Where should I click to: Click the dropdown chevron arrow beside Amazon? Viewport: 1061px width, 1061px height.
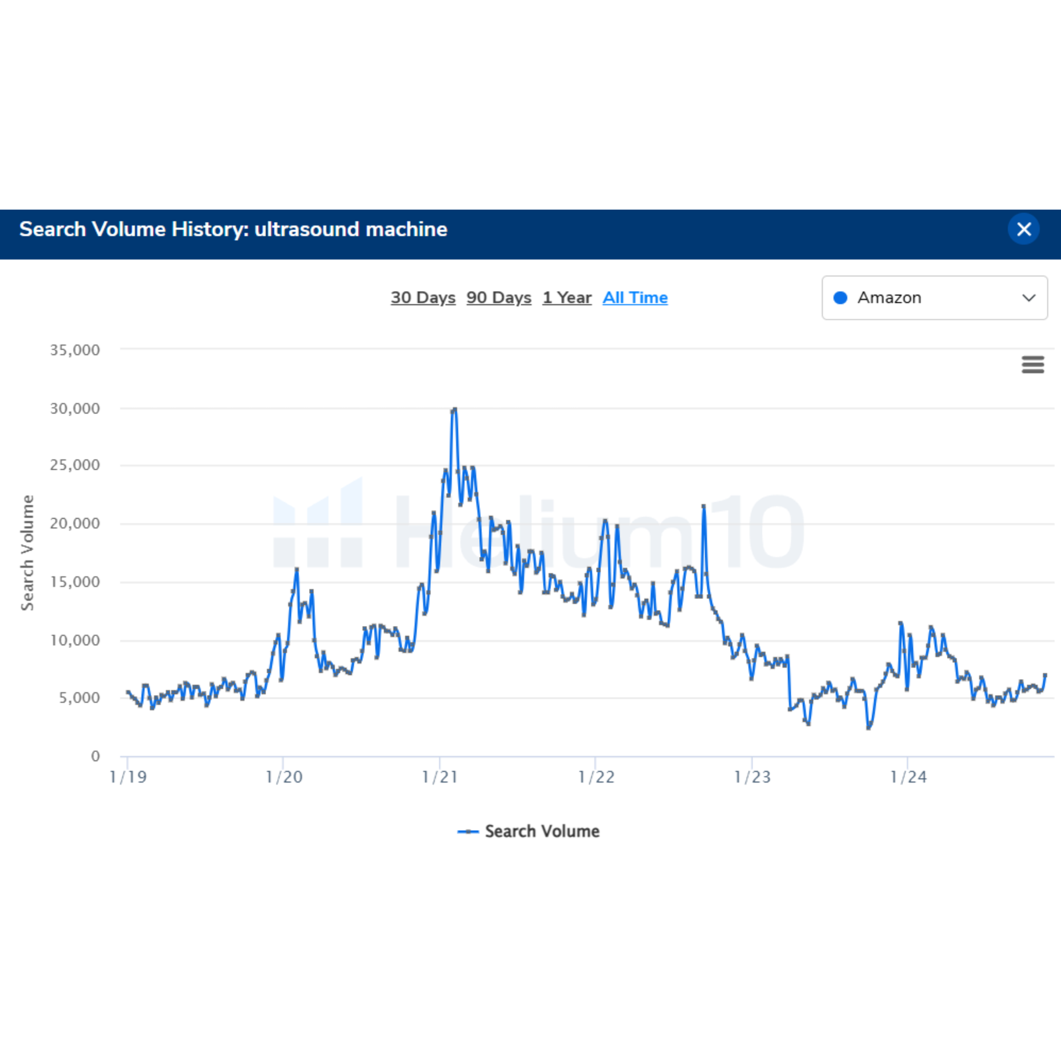[x=1029, y=298]
